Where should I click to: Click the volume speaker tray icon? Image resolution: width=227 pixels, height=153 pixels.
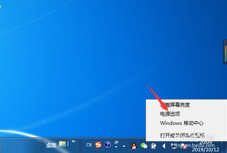164,146
